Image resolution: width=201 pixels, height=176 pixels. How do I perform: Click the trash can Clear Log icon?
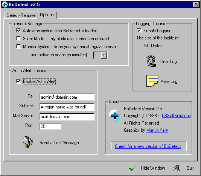pyautogui.click(x=151, y=61)
